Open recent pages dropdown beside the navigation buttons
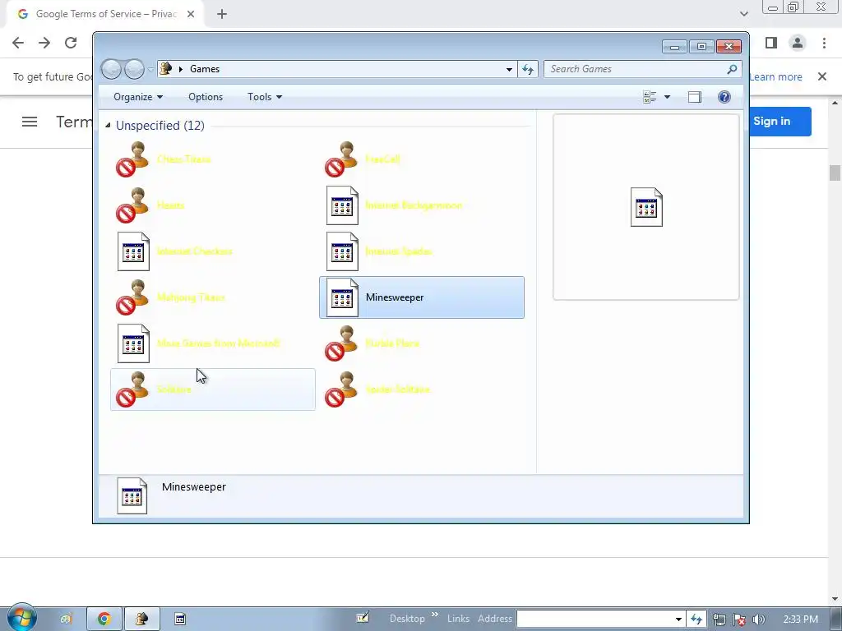The height and width of the screenshot is (631, 842). coord(151,69)
